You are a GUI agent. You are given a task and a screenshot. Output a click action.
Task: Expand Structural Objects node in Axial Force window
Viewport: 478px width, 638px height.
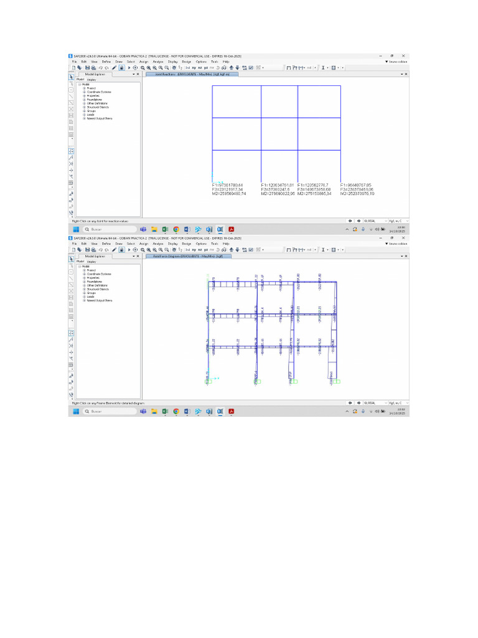[x=84, y=289]
